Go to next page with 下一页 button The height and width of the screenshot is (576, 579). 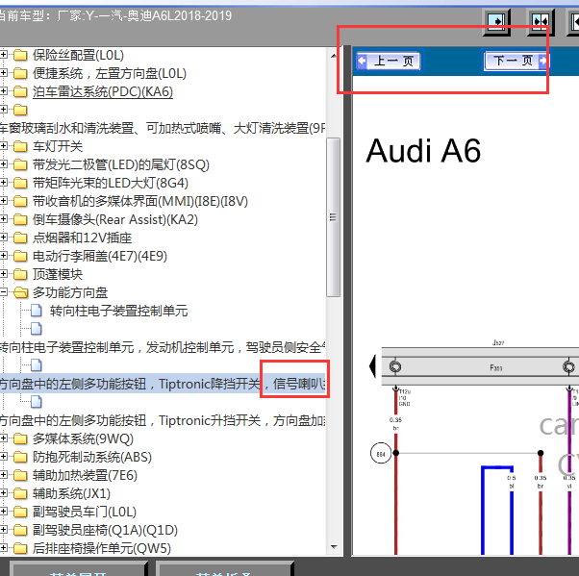coord(516,61)
